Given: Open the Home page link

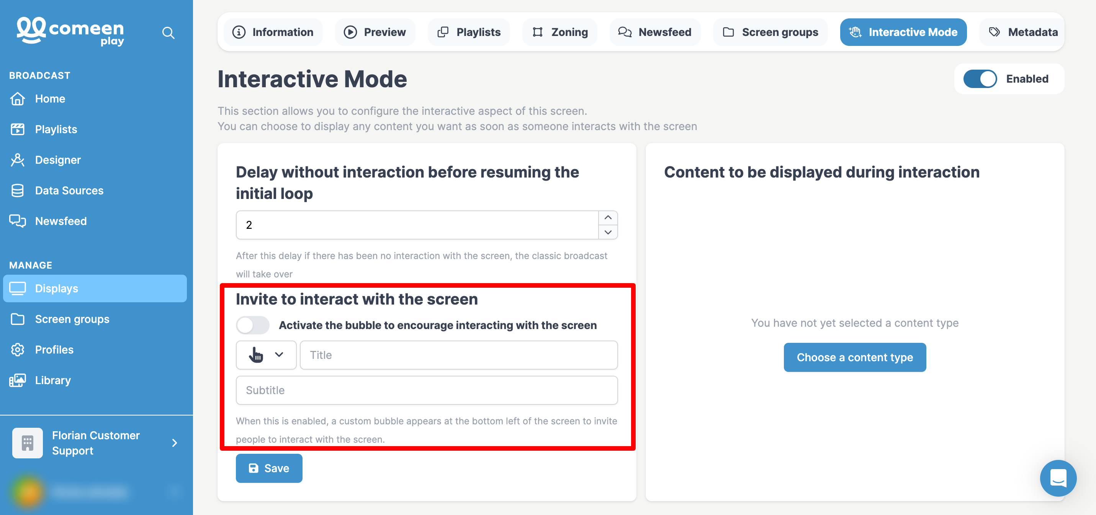Looking at the screenshot, I should click(50, 99).
